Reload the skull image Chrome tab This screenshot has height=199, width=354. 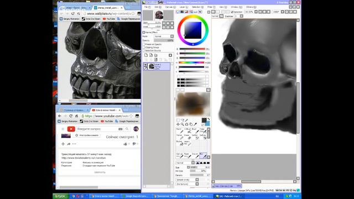click(x=72, y=14)
